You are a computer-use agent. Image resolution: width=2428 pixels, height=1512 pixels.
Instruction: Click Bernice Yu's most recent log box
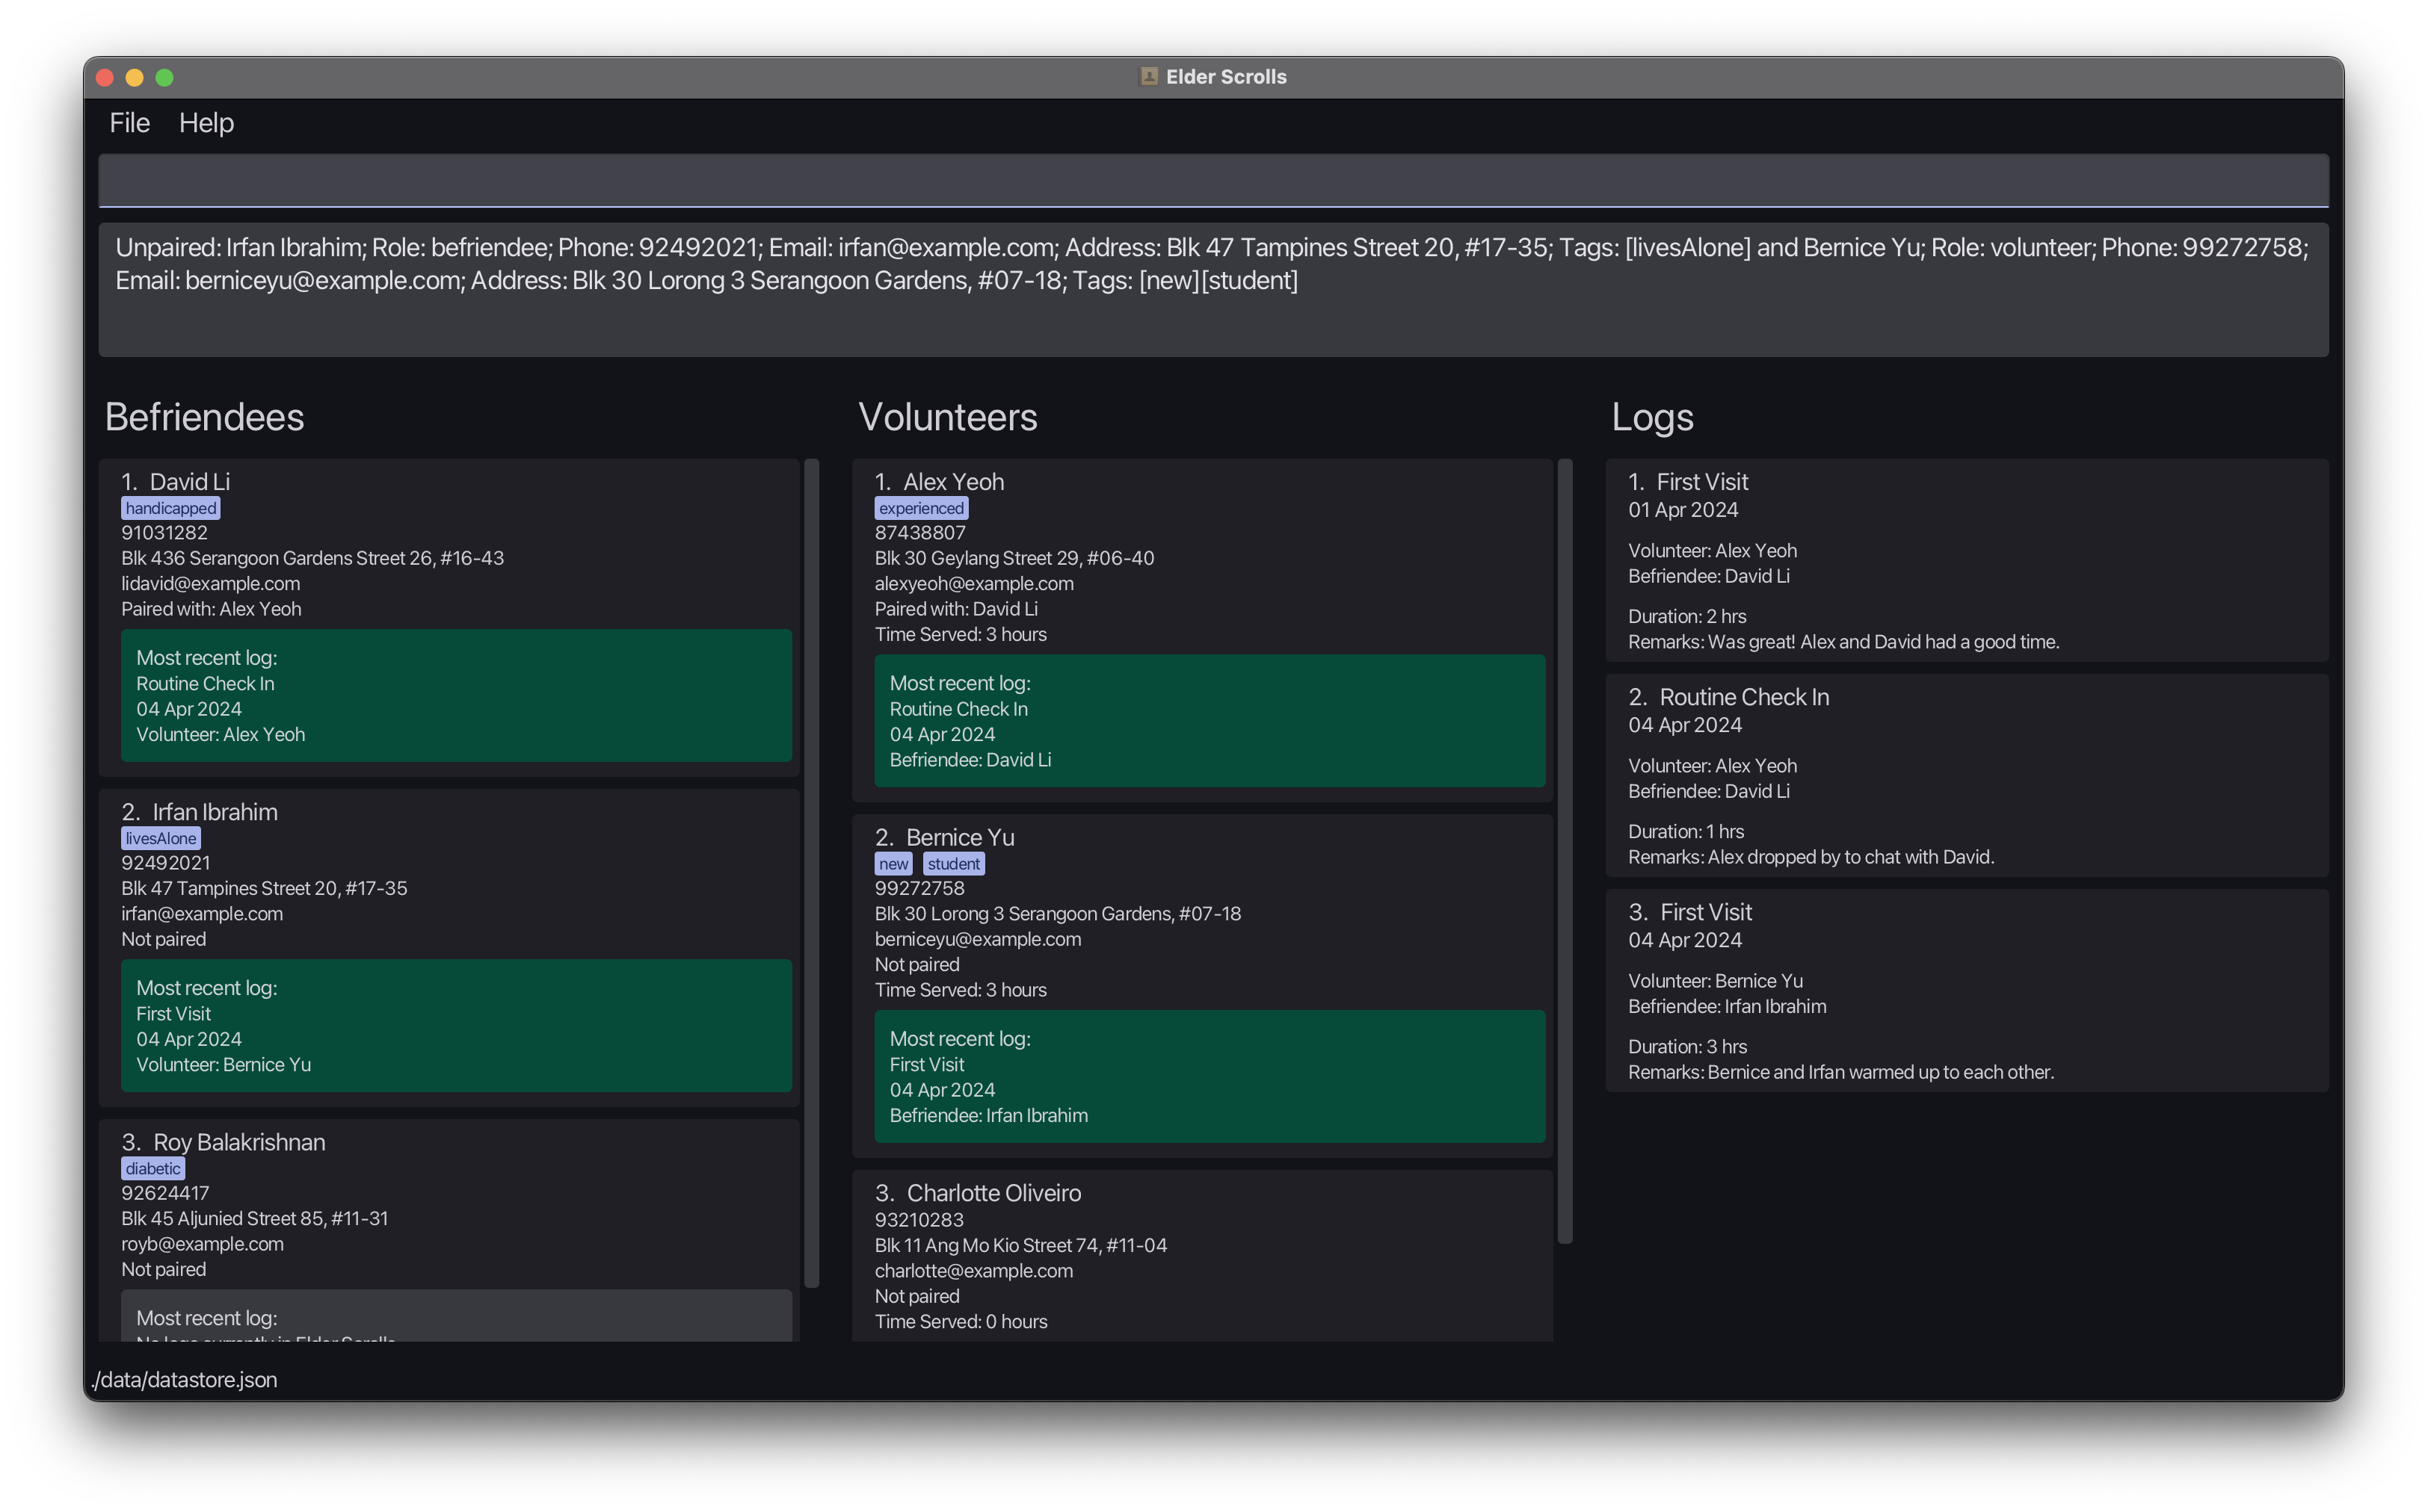1210,1076
